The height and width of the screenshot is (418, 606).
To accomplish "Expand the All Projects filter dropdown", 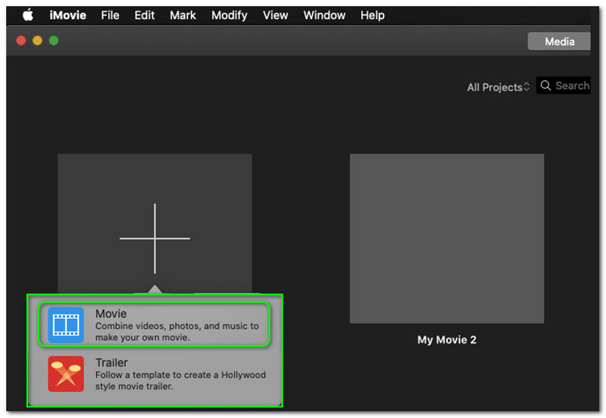I will 498,87.
